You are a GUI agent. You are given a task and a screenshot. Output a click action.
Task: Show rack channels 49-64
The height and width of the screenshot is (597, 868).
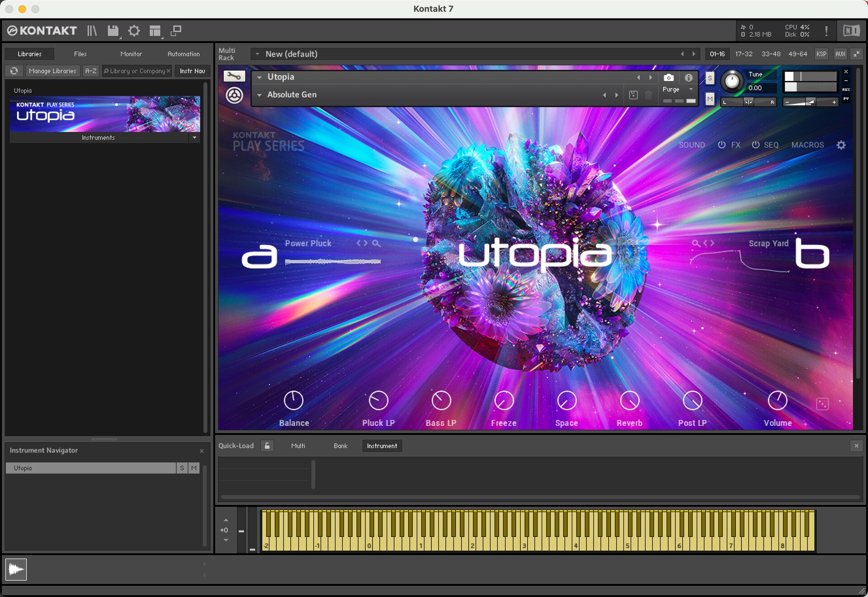tap(797, 54)
